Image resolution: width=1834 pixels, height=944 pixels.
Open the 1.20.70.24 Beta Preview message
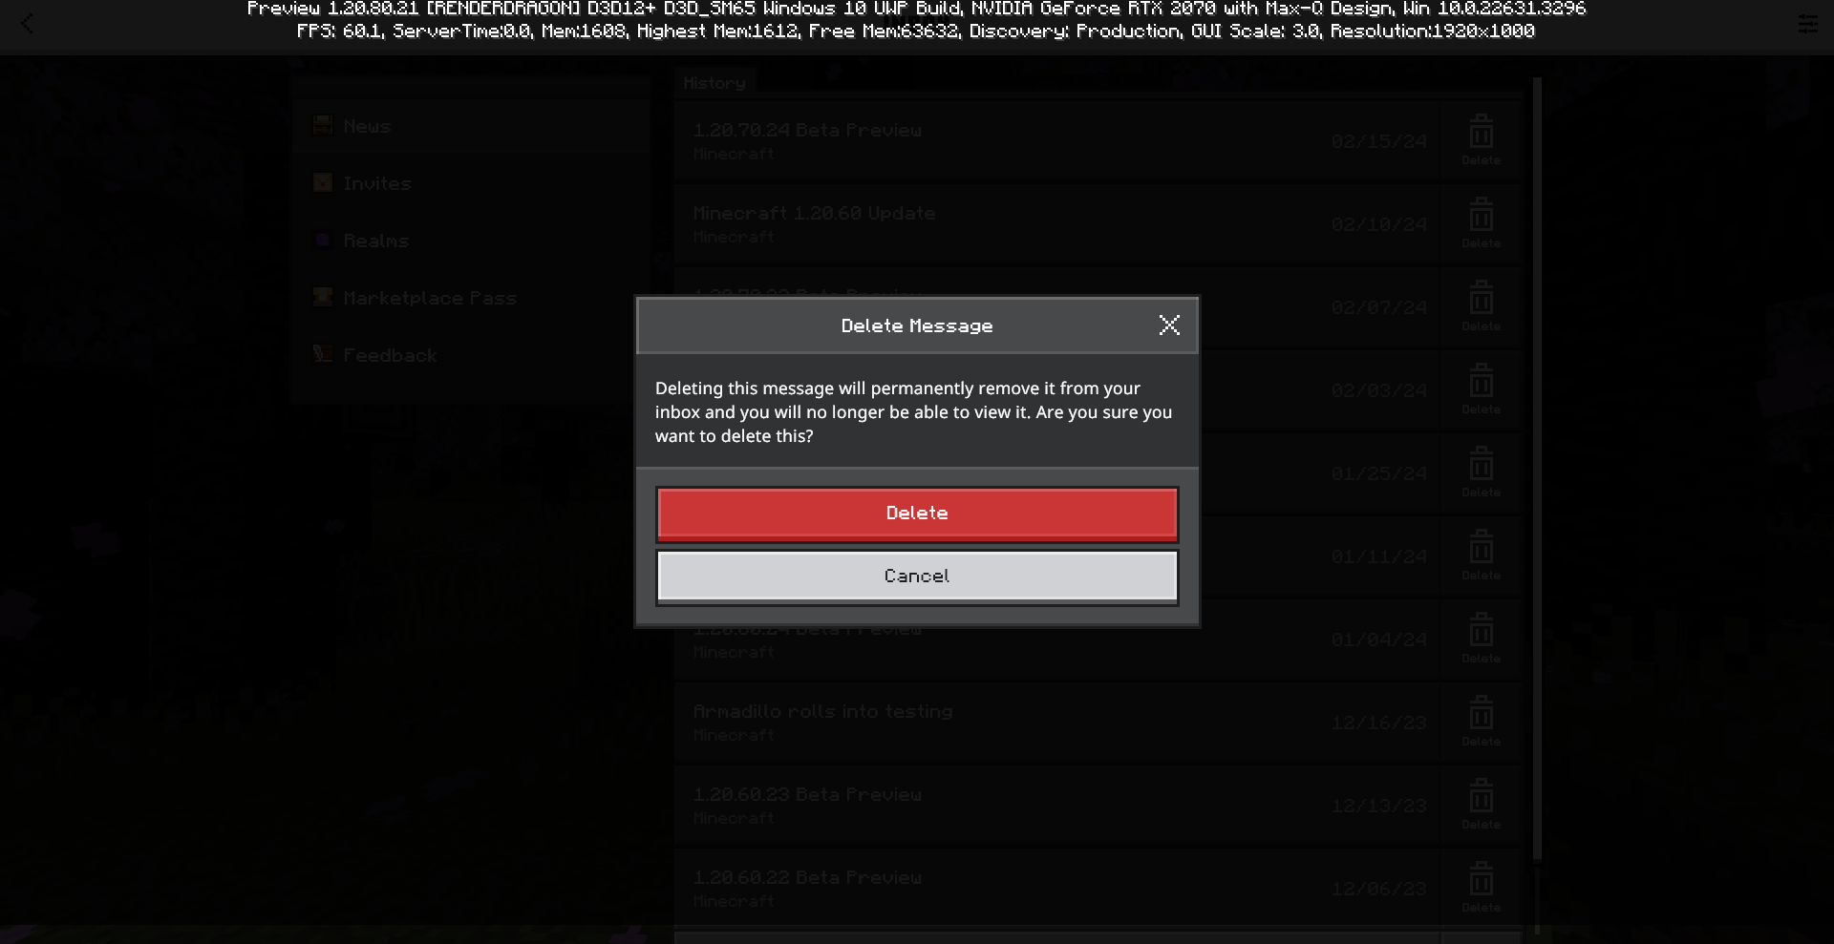[x=1056, y=140]
